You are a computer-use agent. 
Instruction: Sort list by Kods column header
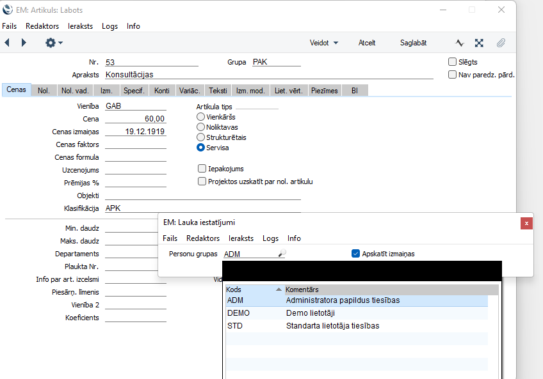pos(253,290)
